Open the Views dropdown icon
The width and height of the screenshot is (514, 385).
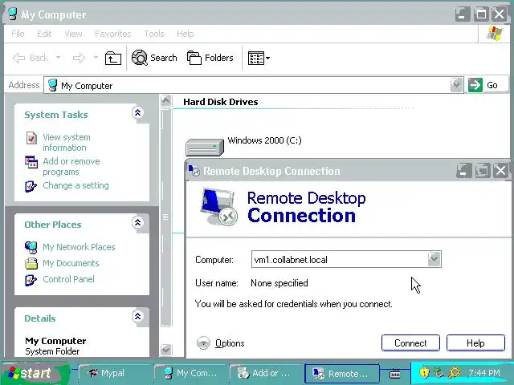click(x=259, y=59)
